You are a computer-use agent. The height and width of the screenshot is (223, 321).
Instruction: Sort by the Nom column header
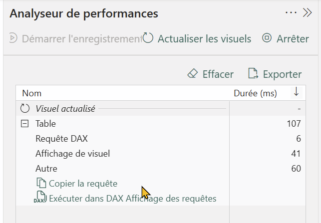32,93
